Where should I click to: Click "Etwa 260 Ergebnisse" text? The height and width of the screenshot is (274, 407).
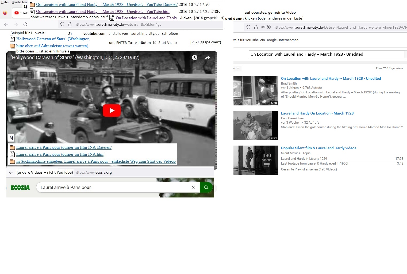tap(389, 68)
